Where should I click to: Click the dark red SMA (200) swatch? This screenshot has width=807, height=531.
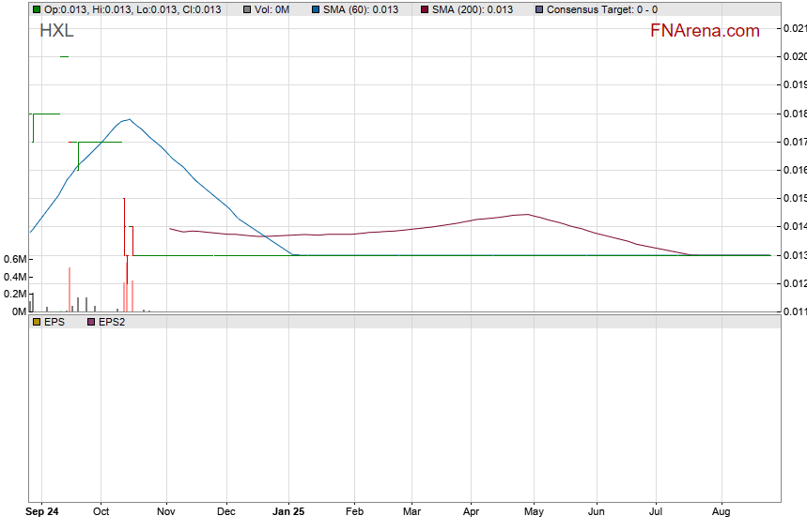pyautogui.click(x=423, y=9)
